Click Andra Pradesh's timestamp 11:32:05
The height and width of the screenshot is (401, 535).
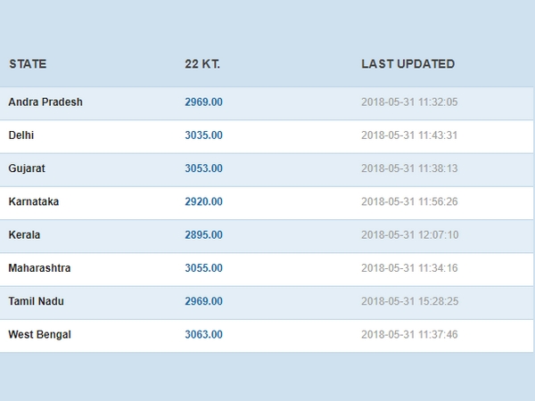tap(409, 102)
